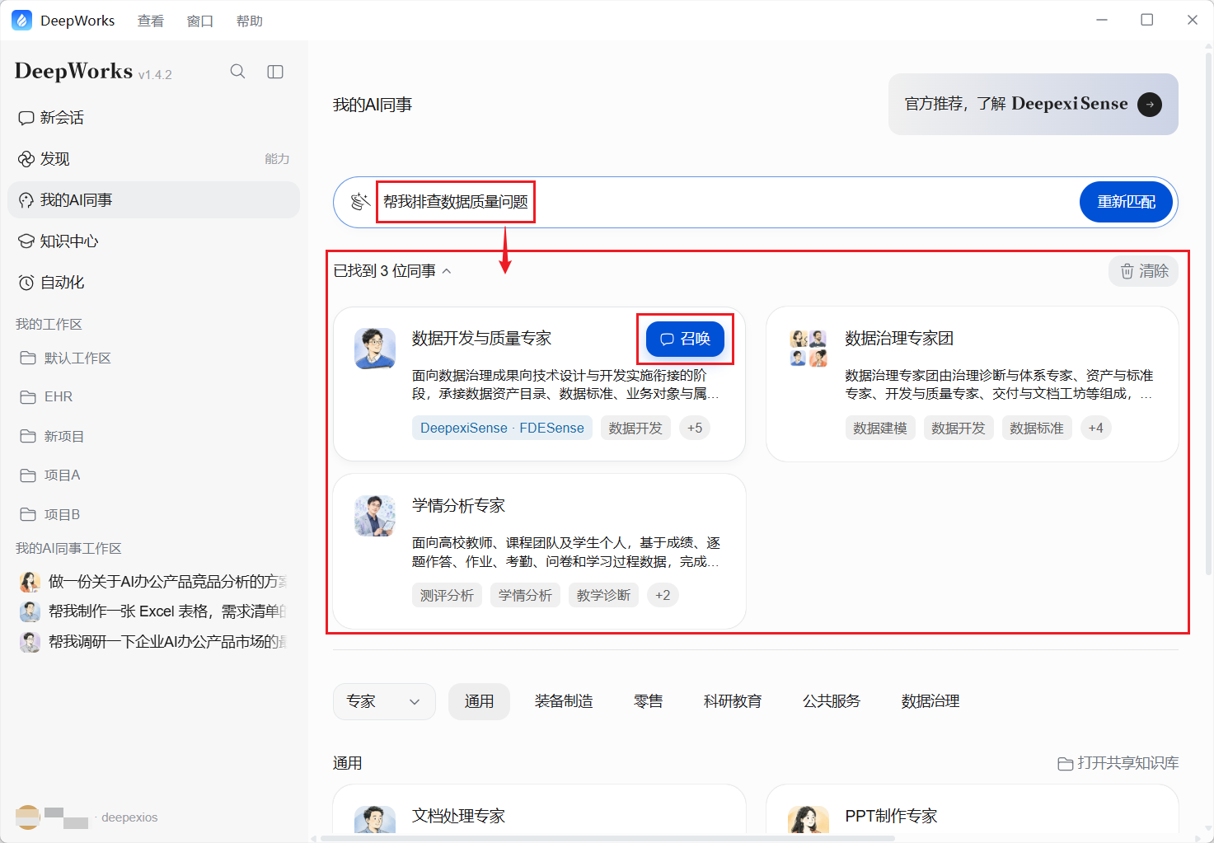
Task: Click the user profile avatar at bottom left
Action: click(28, 817)
